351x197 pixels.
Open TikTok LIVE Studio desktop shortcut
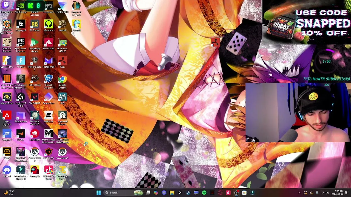(x=49, y=173)
